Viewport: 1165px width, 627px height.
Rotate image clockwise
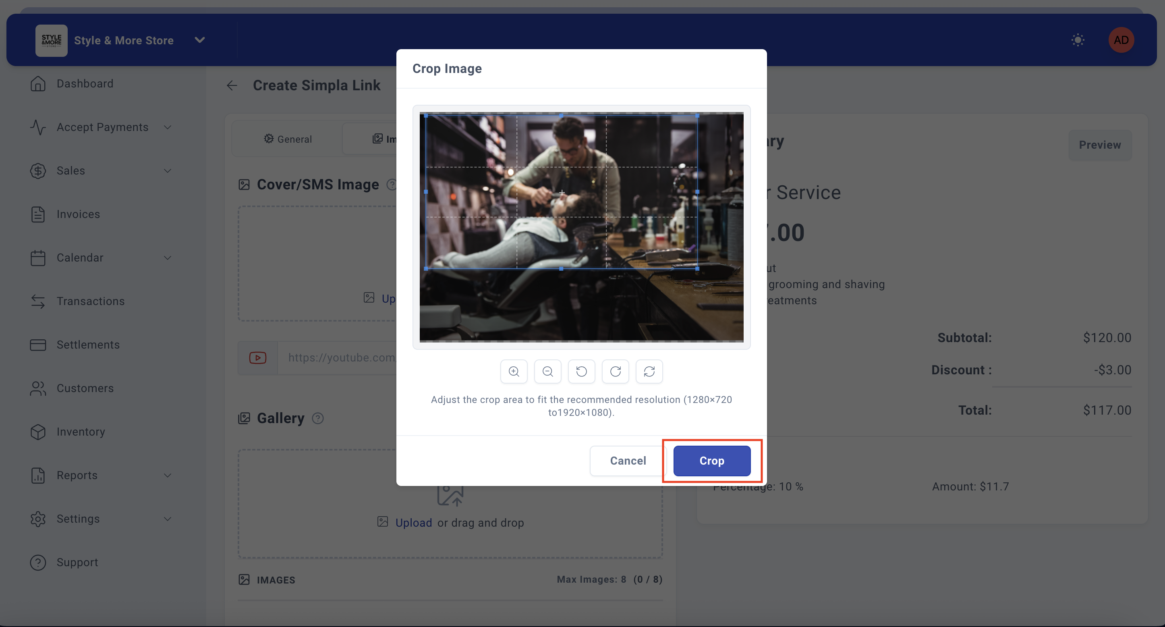[615, 372]
